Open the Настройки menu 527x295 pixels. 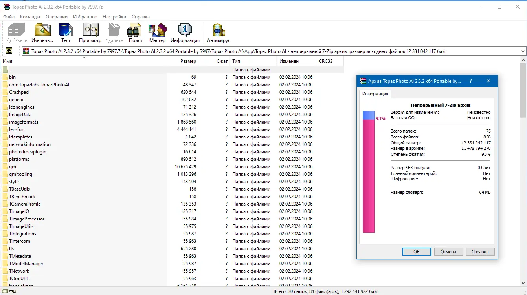pos(114,17)
